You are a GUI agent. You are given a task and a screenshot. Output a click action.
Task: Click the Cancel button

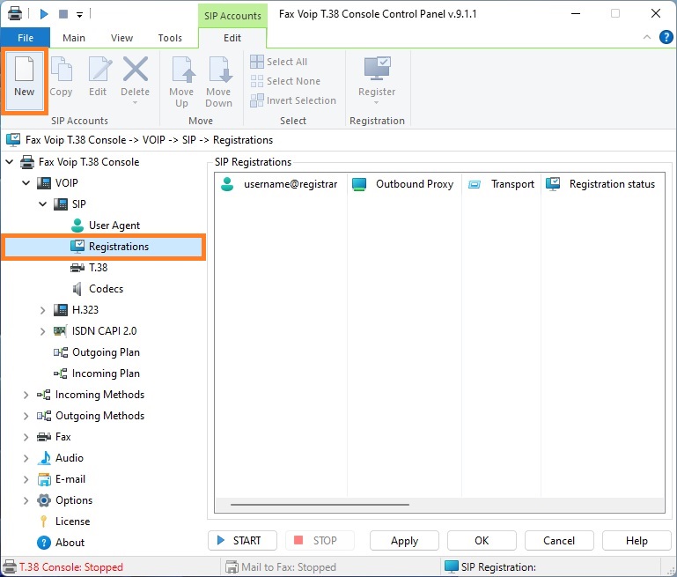[x=559, y=541]
